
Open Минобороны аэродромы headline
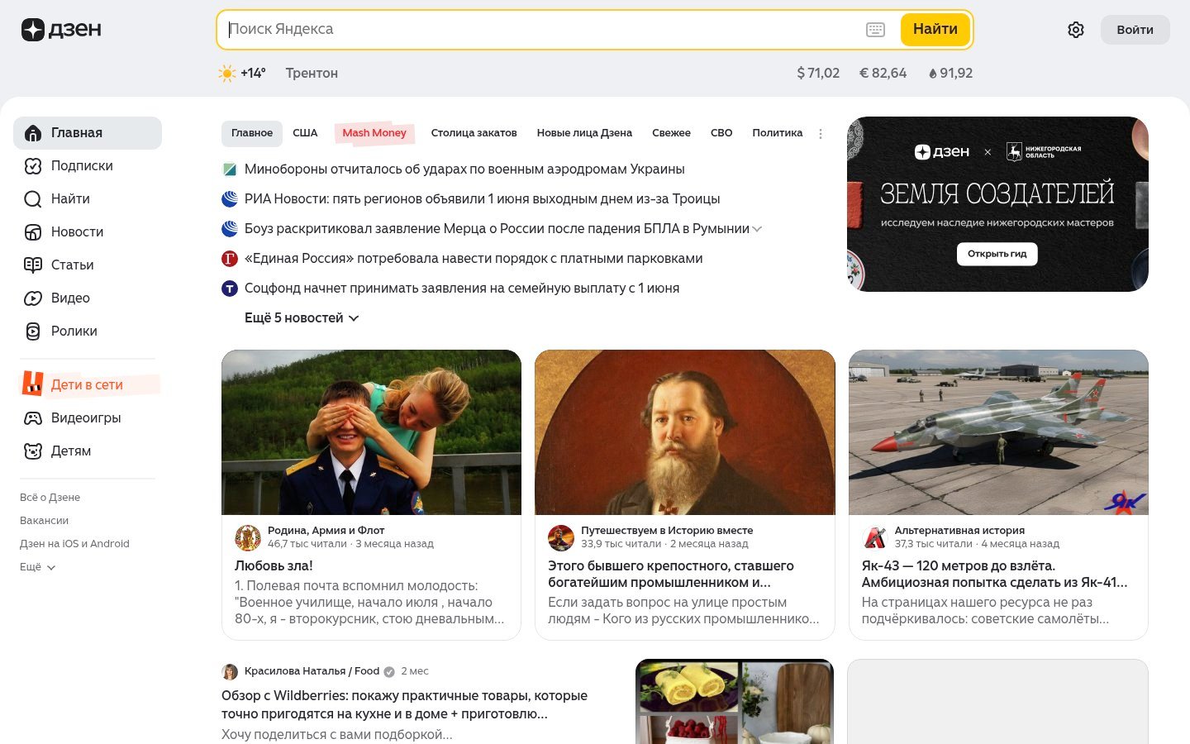point(464,169)
